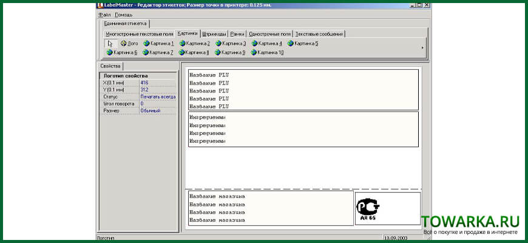Edit the X (0.1 мм) value 416

click(158, 83)
